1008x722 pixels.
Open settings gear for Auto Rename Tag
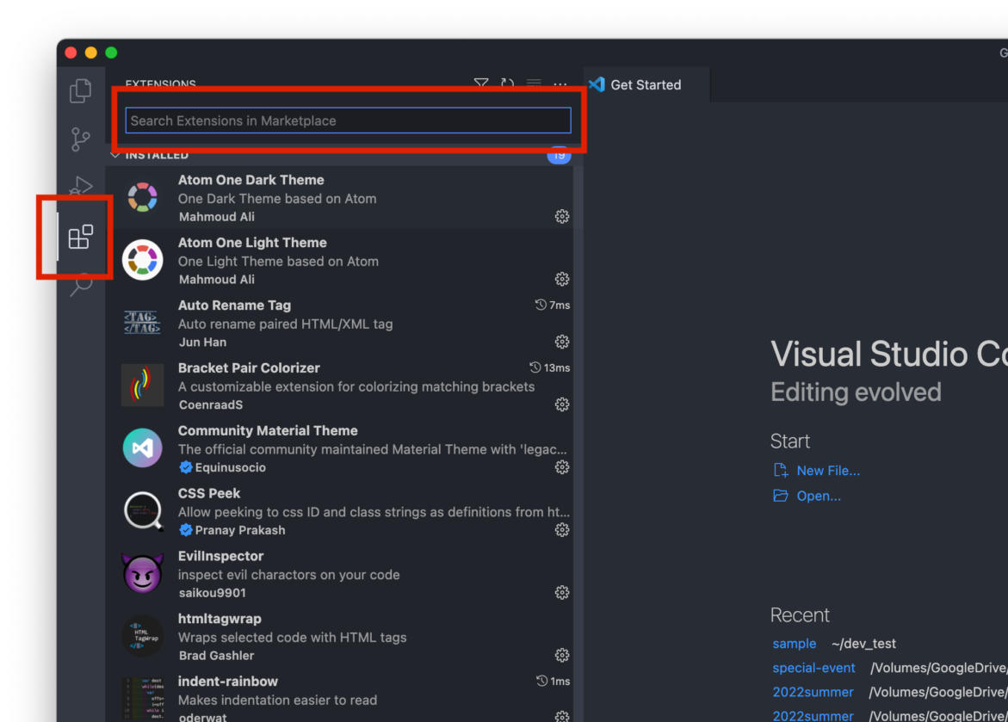click(x=562, y=342)
